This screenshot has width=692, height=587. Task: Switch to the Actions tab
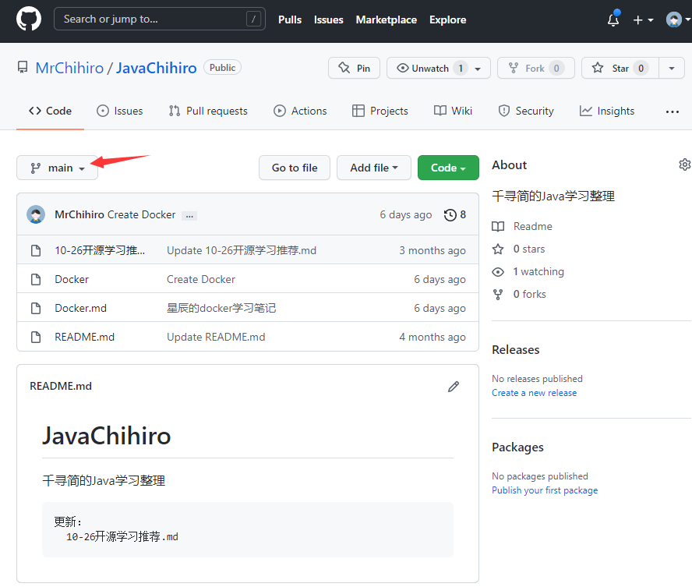click(x=300, y=111)
